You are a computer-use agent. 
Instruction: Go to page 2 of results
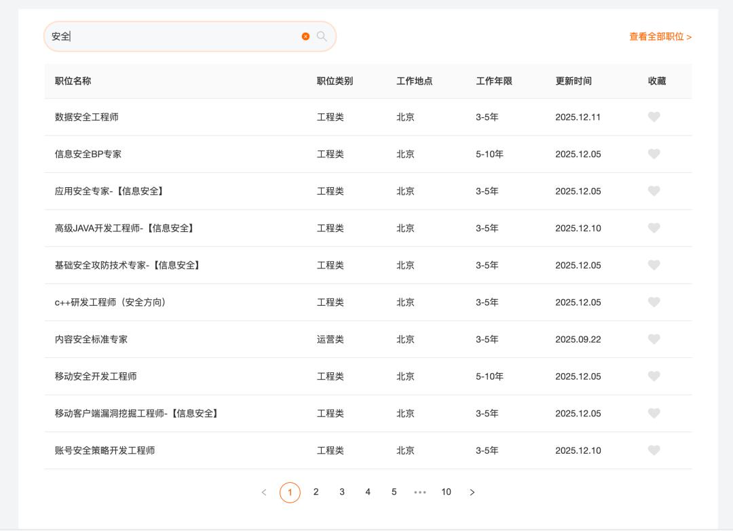[x=316, y=492]
